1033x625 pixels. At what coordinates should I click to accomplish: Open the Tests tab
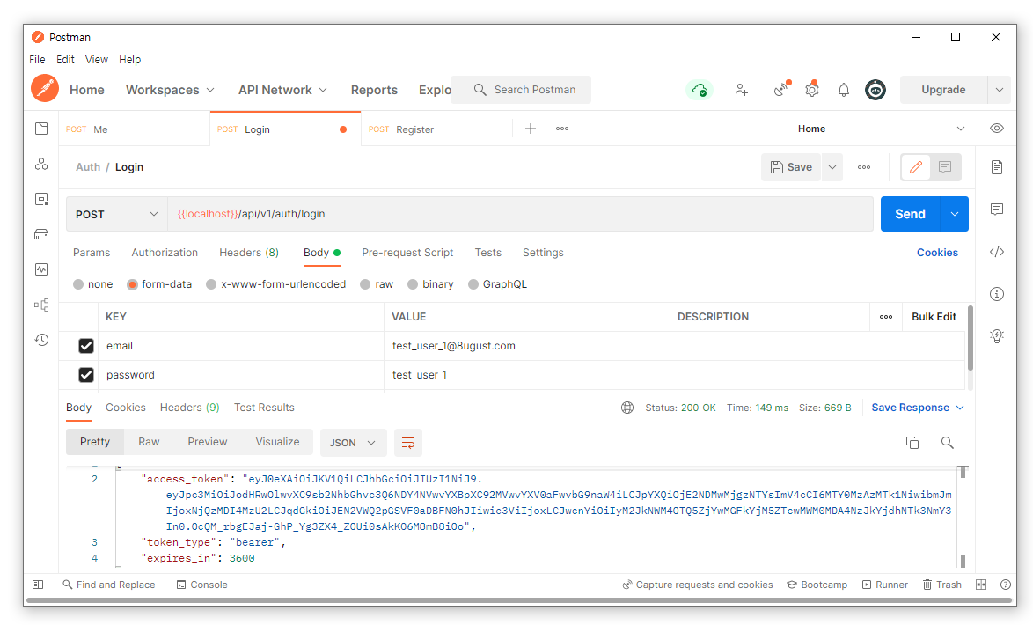pyautogui.click(x=488, y=253)
